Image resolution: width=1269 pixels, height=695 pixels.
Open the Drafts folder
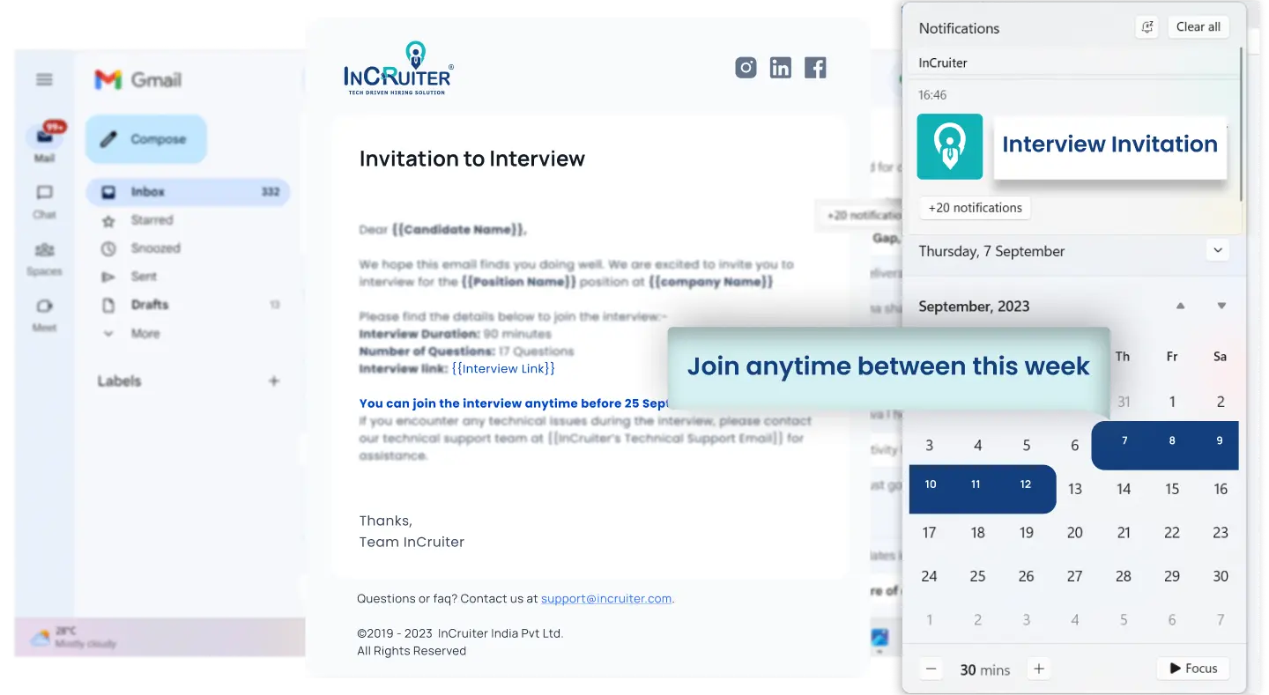coord(148,304)
